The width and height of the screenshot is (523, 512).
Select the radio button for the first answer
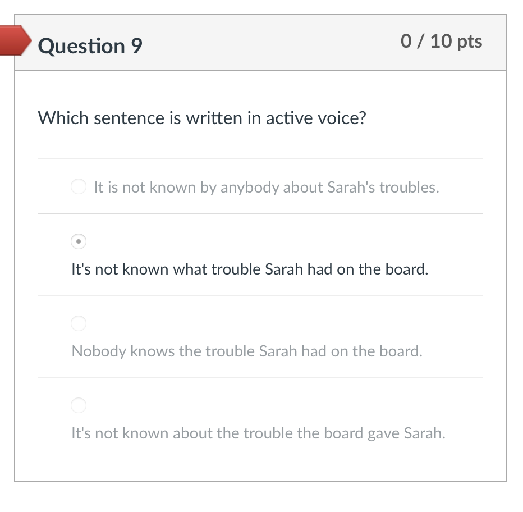[79, 186]
